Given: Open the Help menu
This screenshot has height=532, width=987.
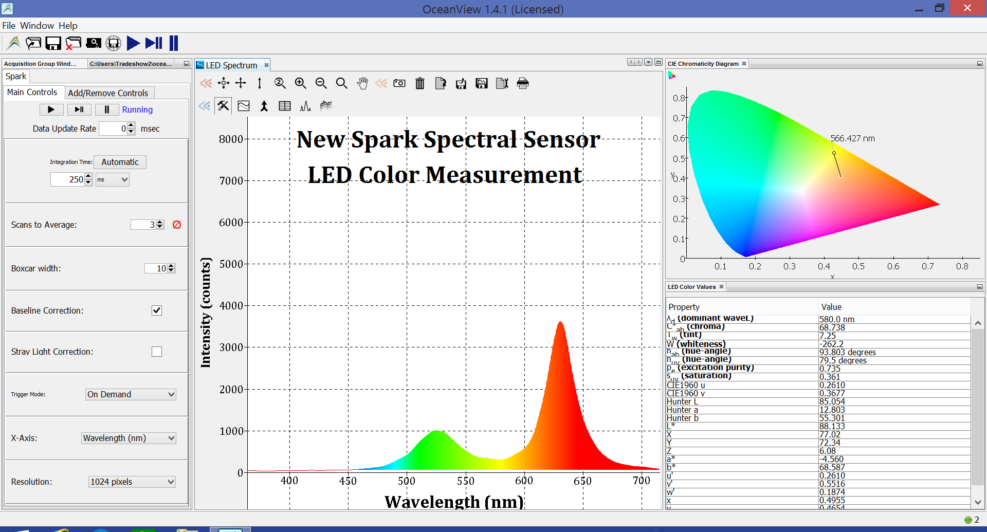Looking at the screenshot, I should 68,26.
